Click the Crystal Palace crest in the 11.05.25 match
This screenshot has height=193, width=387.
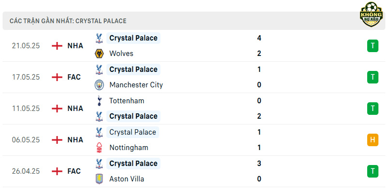(99, 116)
